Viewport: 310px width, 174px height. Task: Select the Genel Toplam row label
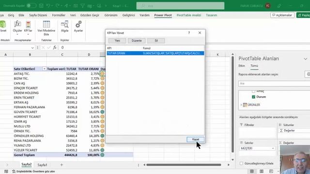(24, 155)
